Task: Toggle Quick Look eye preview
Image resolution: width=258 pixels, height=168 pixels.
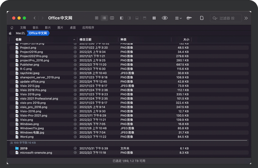Action: [165, 18]
